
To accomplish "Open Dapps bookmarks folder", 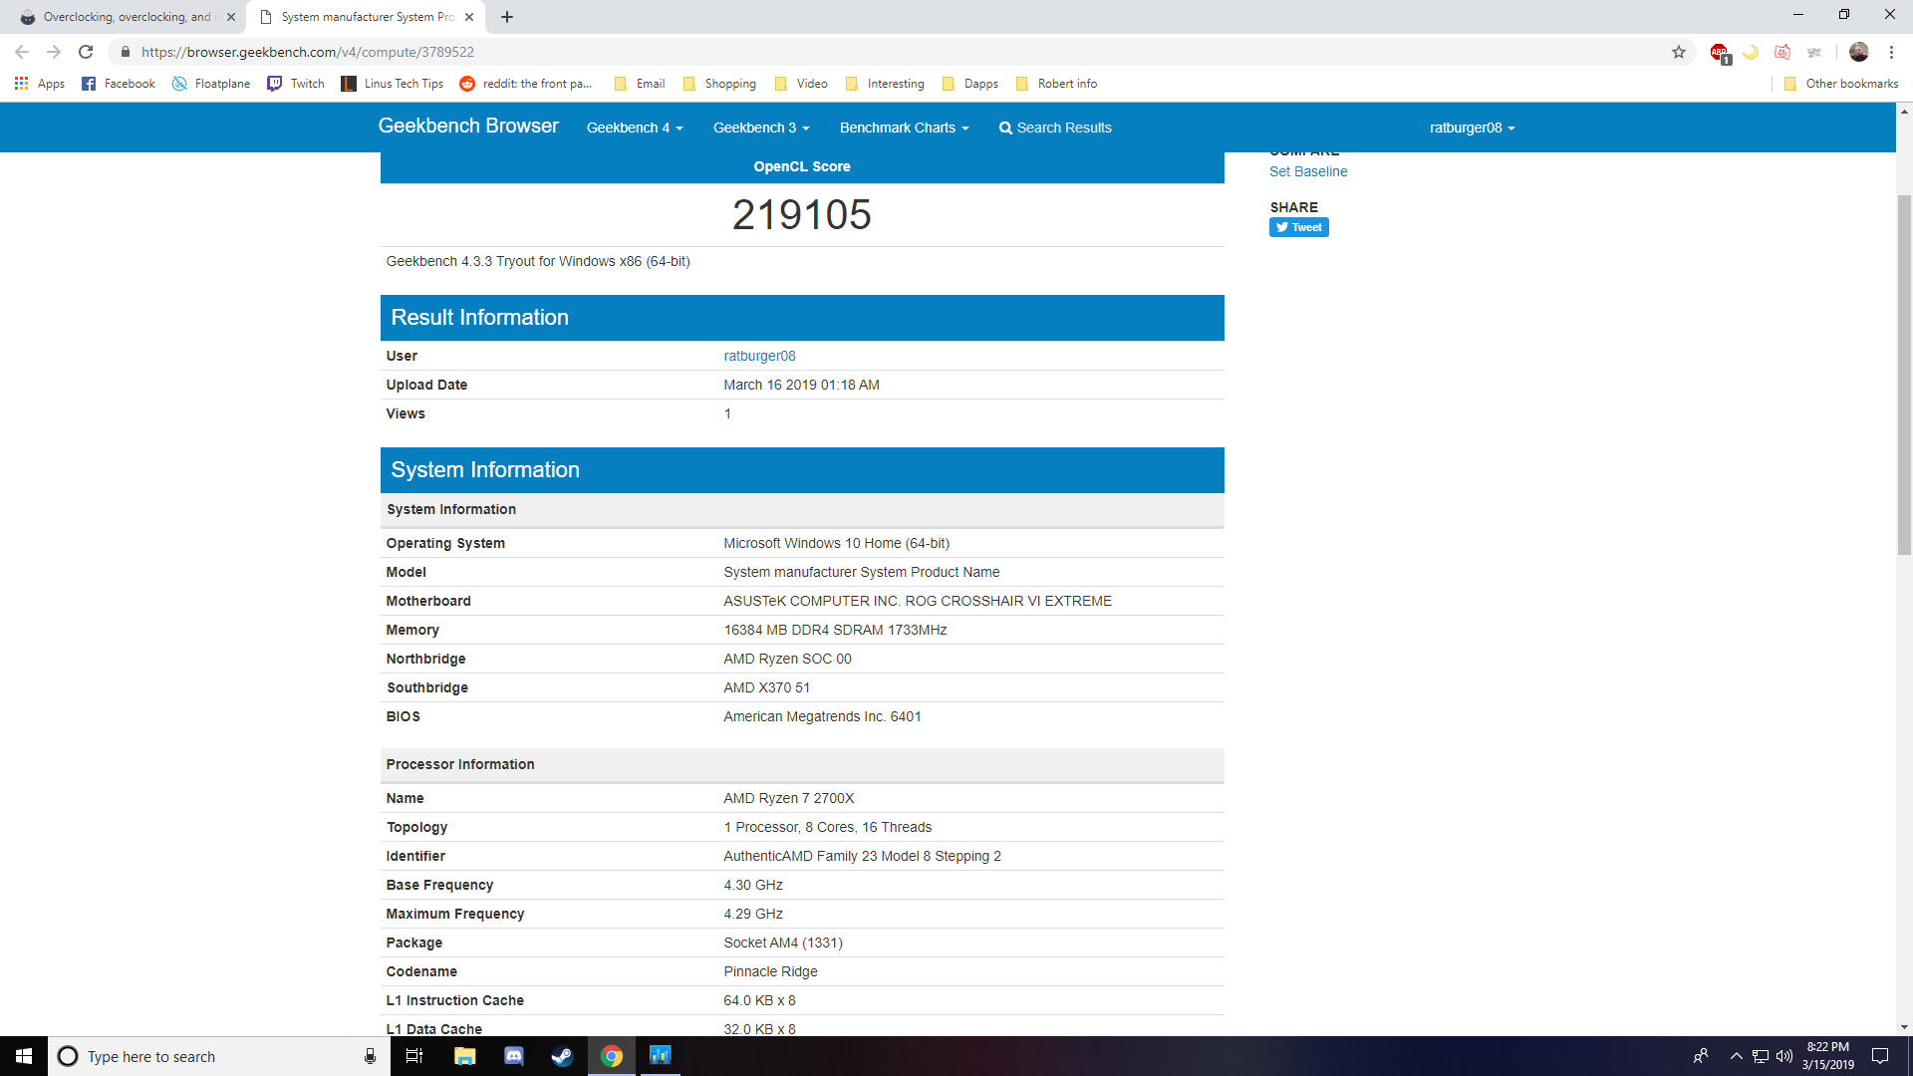I will click(x=969, y=84).
